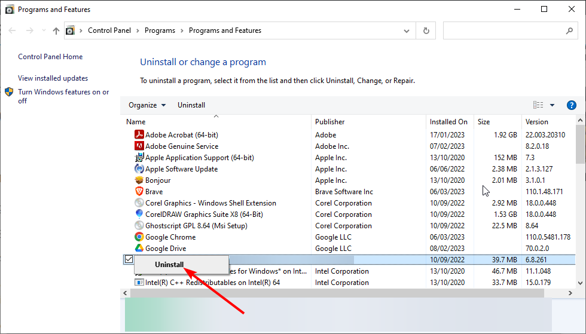This screenshot has width=586, height=334.
Task: Click the Google Drive icon
Action: pyautogui.click(x=139, y=248)
